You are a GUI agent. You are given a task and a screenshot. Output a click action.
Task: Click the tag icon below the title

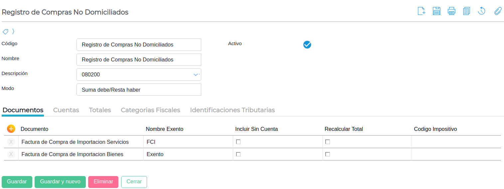click(5, 32)
